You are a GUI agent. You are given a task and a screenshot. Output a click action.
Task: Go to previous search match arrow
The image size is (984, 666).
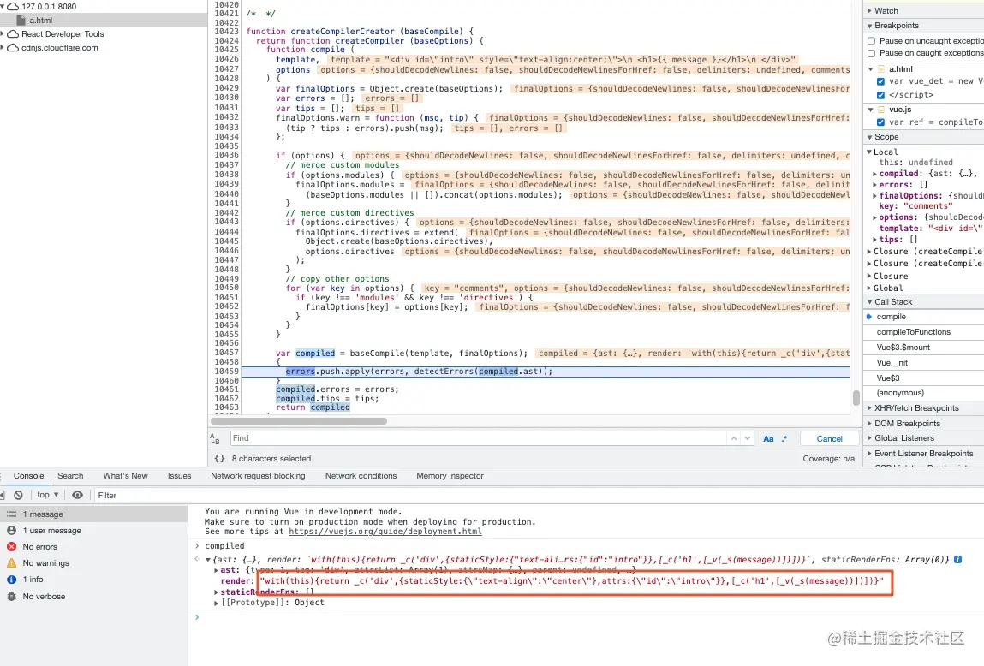coord(734,438)
